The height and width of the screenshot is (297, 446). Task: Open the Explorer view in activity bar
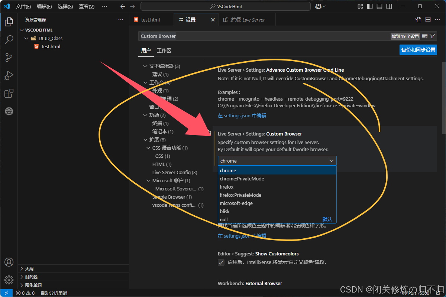(x=9, y=22)
